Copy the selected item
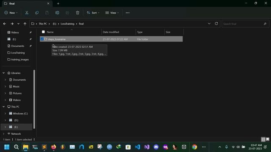Viewport: 271px width, 152px height. tap(37, 13)
